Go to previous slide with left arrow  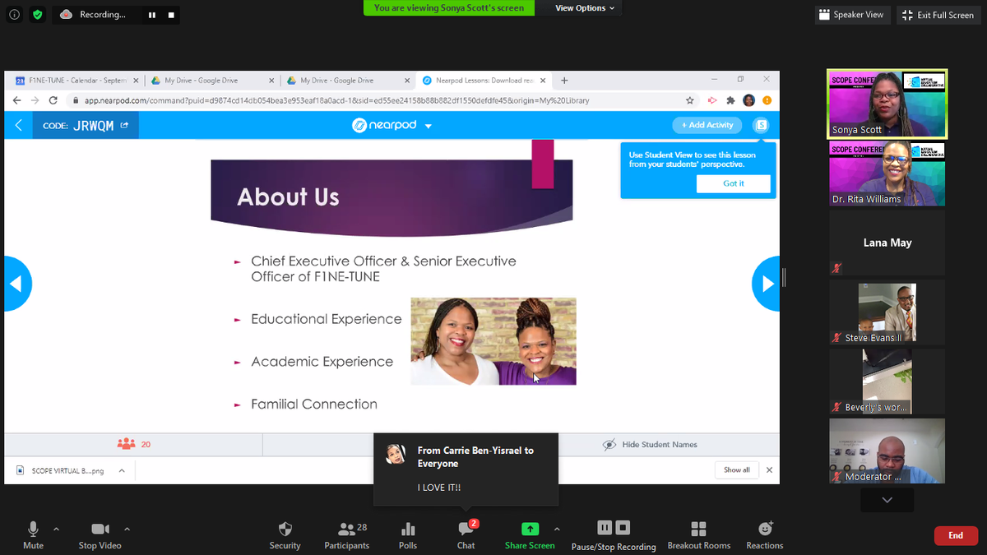[16, 284]
